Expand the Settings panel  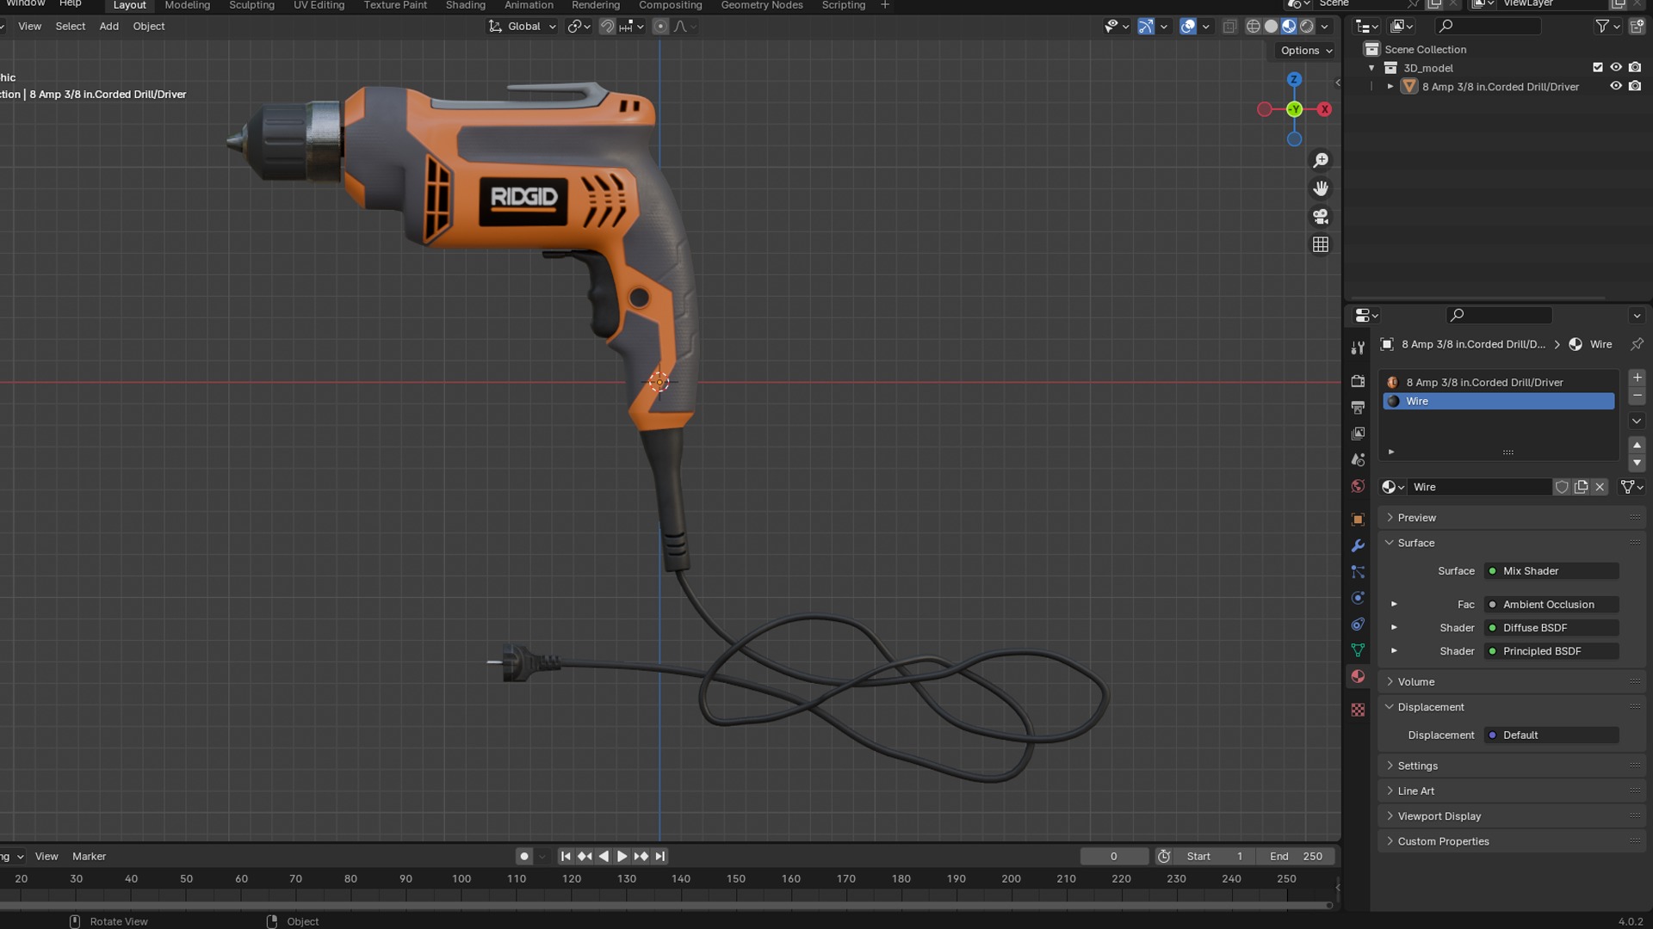(1417, 766)
